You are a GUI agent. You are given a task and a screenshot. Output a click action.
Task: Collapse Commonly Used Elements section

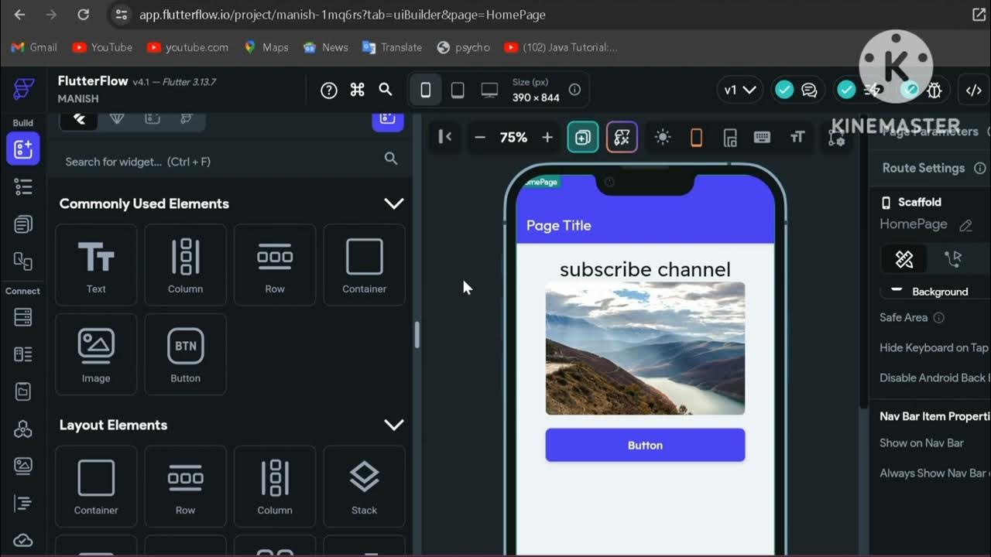click(394, 203)
